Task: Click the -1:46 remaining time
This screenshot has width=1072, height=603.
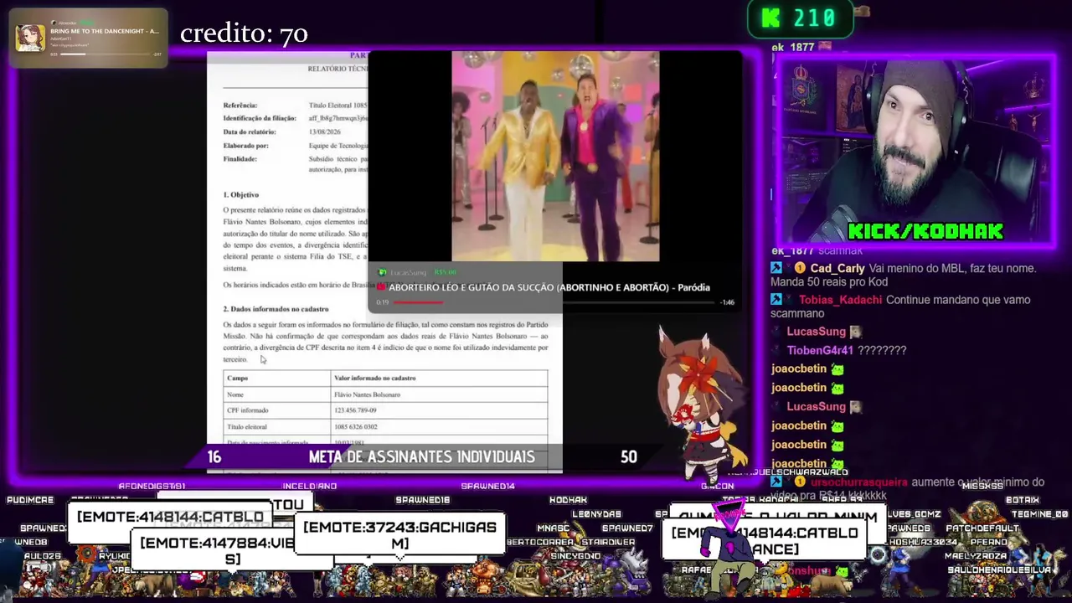Action: click(727, 302)
